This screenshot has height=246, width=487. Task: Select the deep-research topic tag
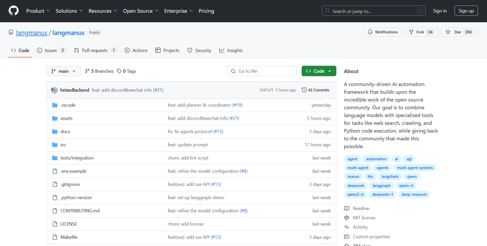[x=414, y=195]
